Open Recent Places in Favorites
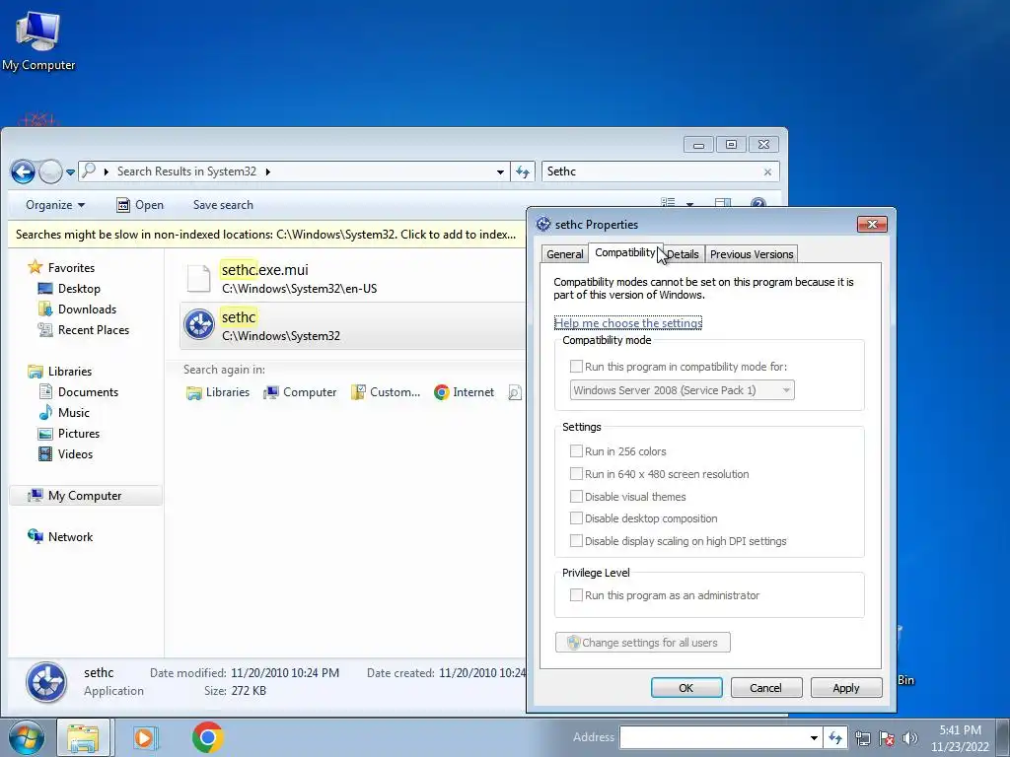This screenshot has width=1010, height=757. click(x=84, y=329)
